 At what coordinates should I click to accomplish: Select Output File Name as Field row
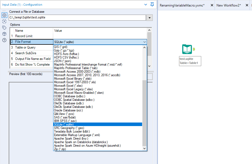tap(31, 59)
